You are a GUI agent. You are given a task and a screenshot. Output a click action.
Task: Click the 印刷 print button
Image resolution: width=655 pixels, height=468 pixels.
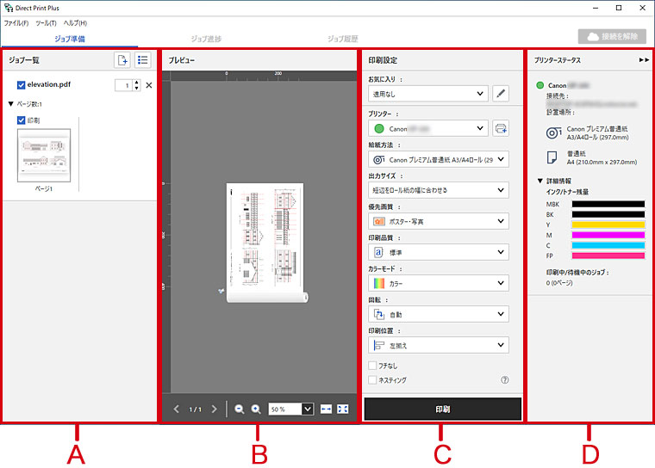tap(443, 409)
